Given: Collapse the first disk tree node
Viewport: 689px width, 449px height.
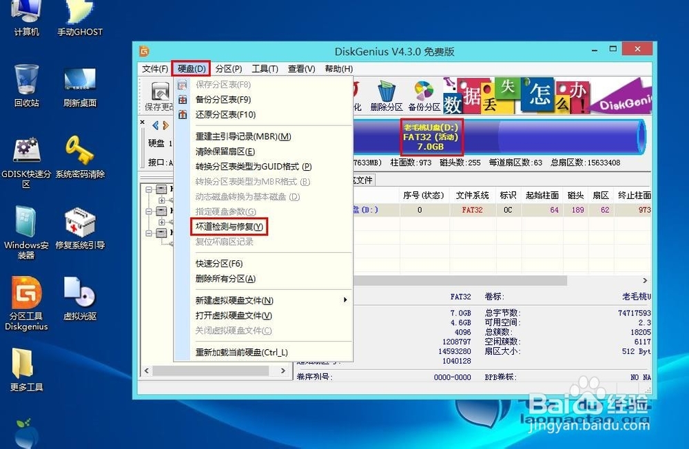Looking at the screenshot, I should 149,189.
